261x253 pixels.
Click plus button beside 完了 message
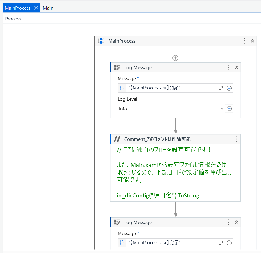click(229, 243)
